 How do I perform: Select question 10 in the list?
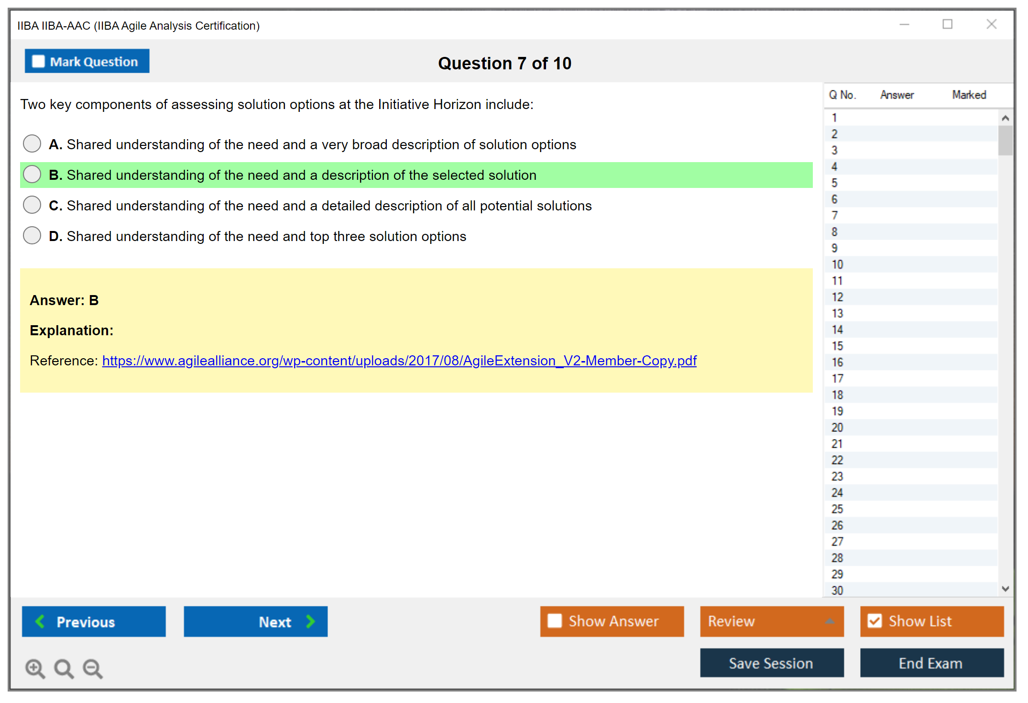click(837, 264)
